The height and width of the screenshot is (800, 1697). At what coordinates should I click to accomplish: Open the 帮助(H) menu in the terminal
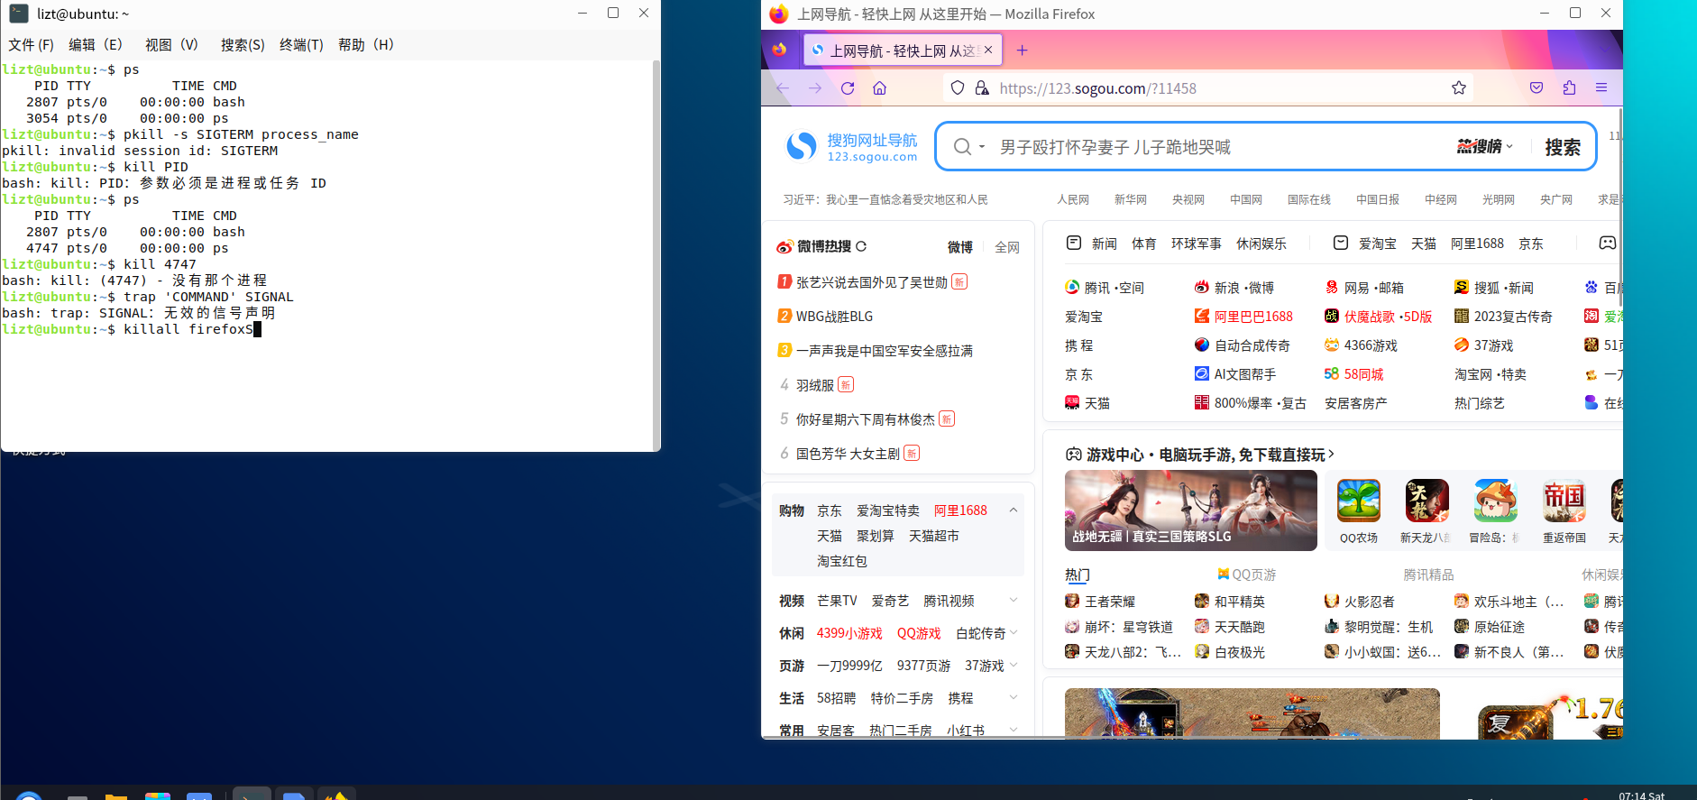click(366, 45)
